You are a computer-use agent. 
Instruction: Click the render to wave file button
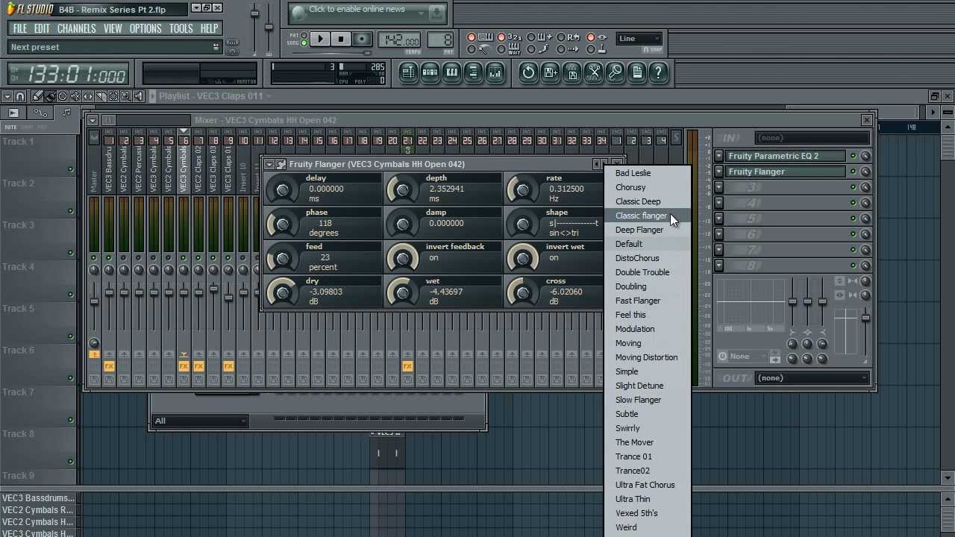[572, 72]
